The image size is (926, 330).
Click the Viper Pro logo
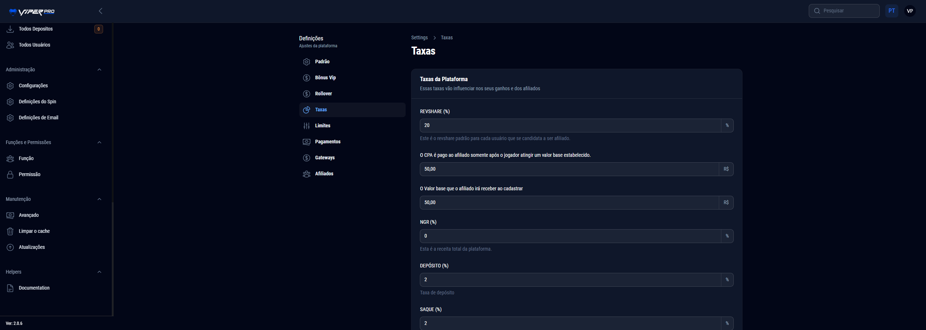pos(32,12)
